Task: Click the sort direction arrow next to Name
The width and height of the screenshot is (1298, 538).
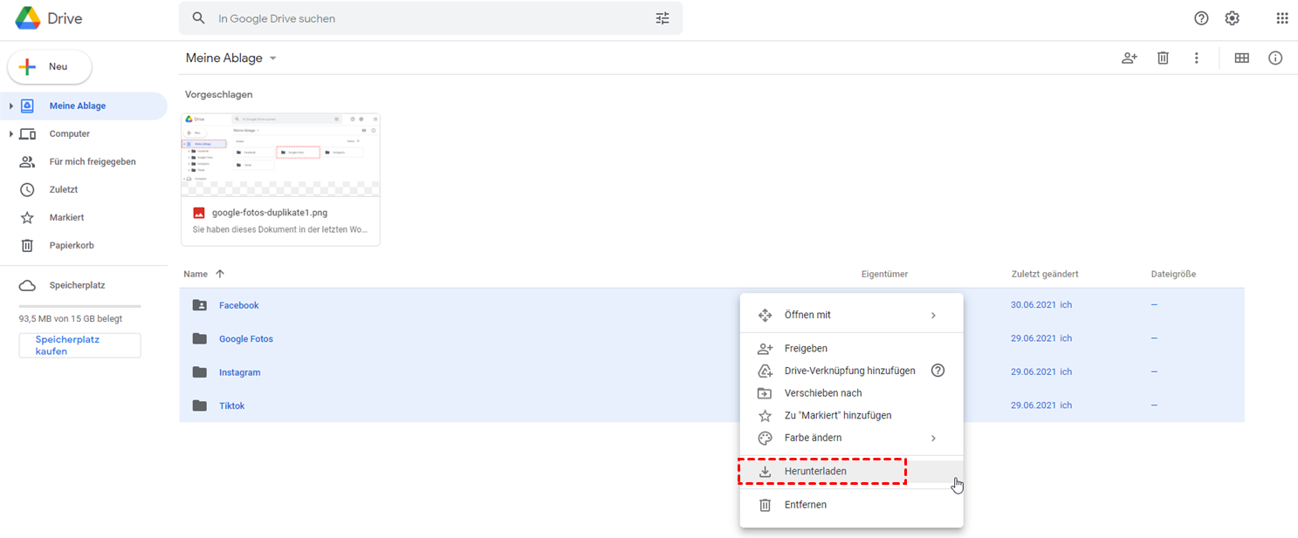Action: click(220, 274)
